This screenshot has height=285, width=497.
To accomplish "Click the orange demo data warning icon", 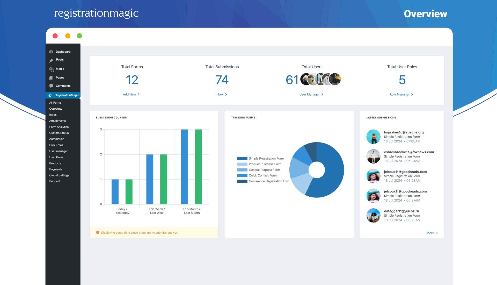I will point(98,233).
